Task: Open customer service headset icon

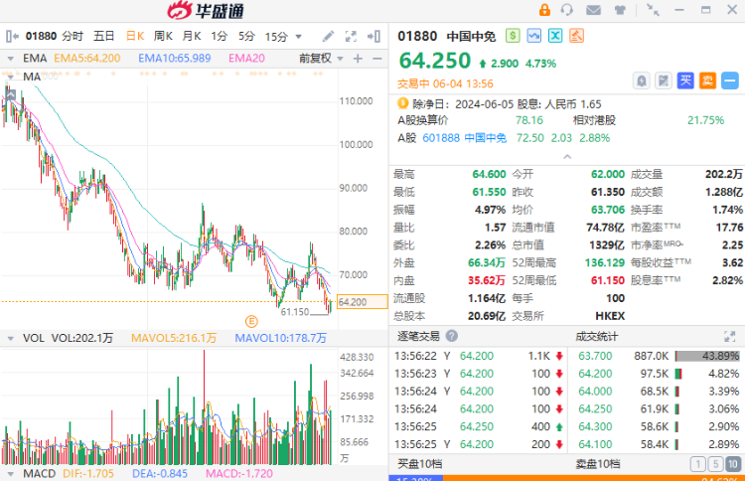Action: click(x=567, y=10)
